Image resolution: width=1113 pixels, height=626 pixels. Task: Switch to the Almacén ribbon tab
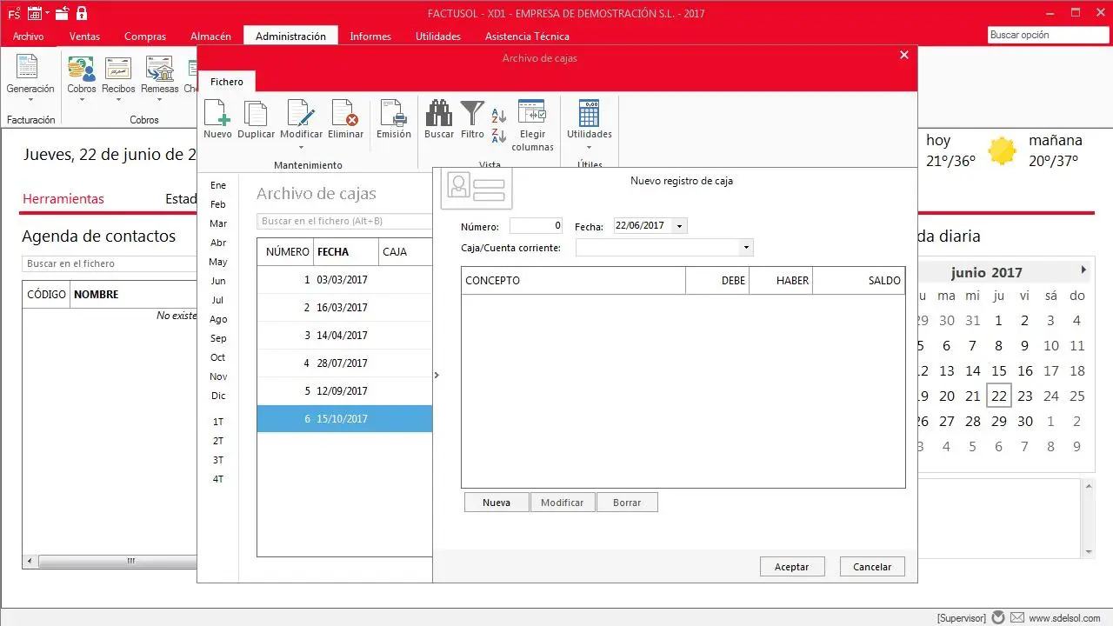[x=210, y=37]
